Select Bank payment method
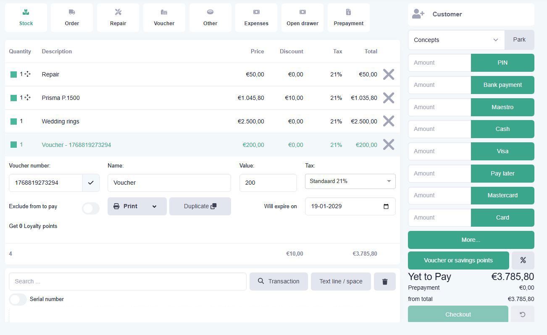 (502, 85)
